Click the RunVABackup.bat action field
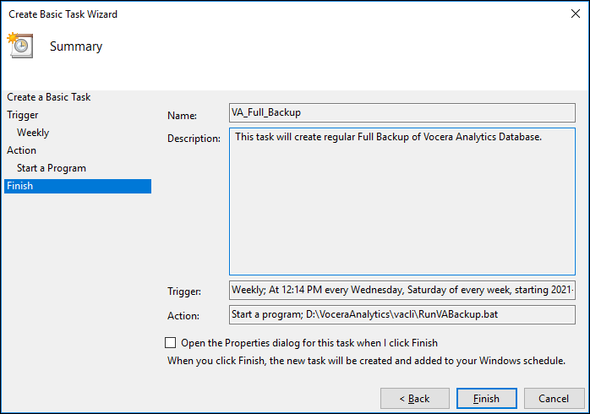The image size is (590, 414). (x=402, y=315)
